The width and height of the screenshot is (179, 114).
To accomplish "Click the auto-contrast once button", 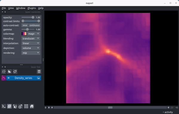I will coord(25,25).
